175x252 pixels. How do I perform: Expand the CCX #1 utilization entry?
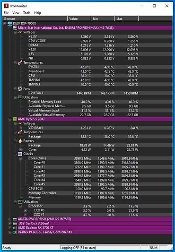tap(26, 215)
